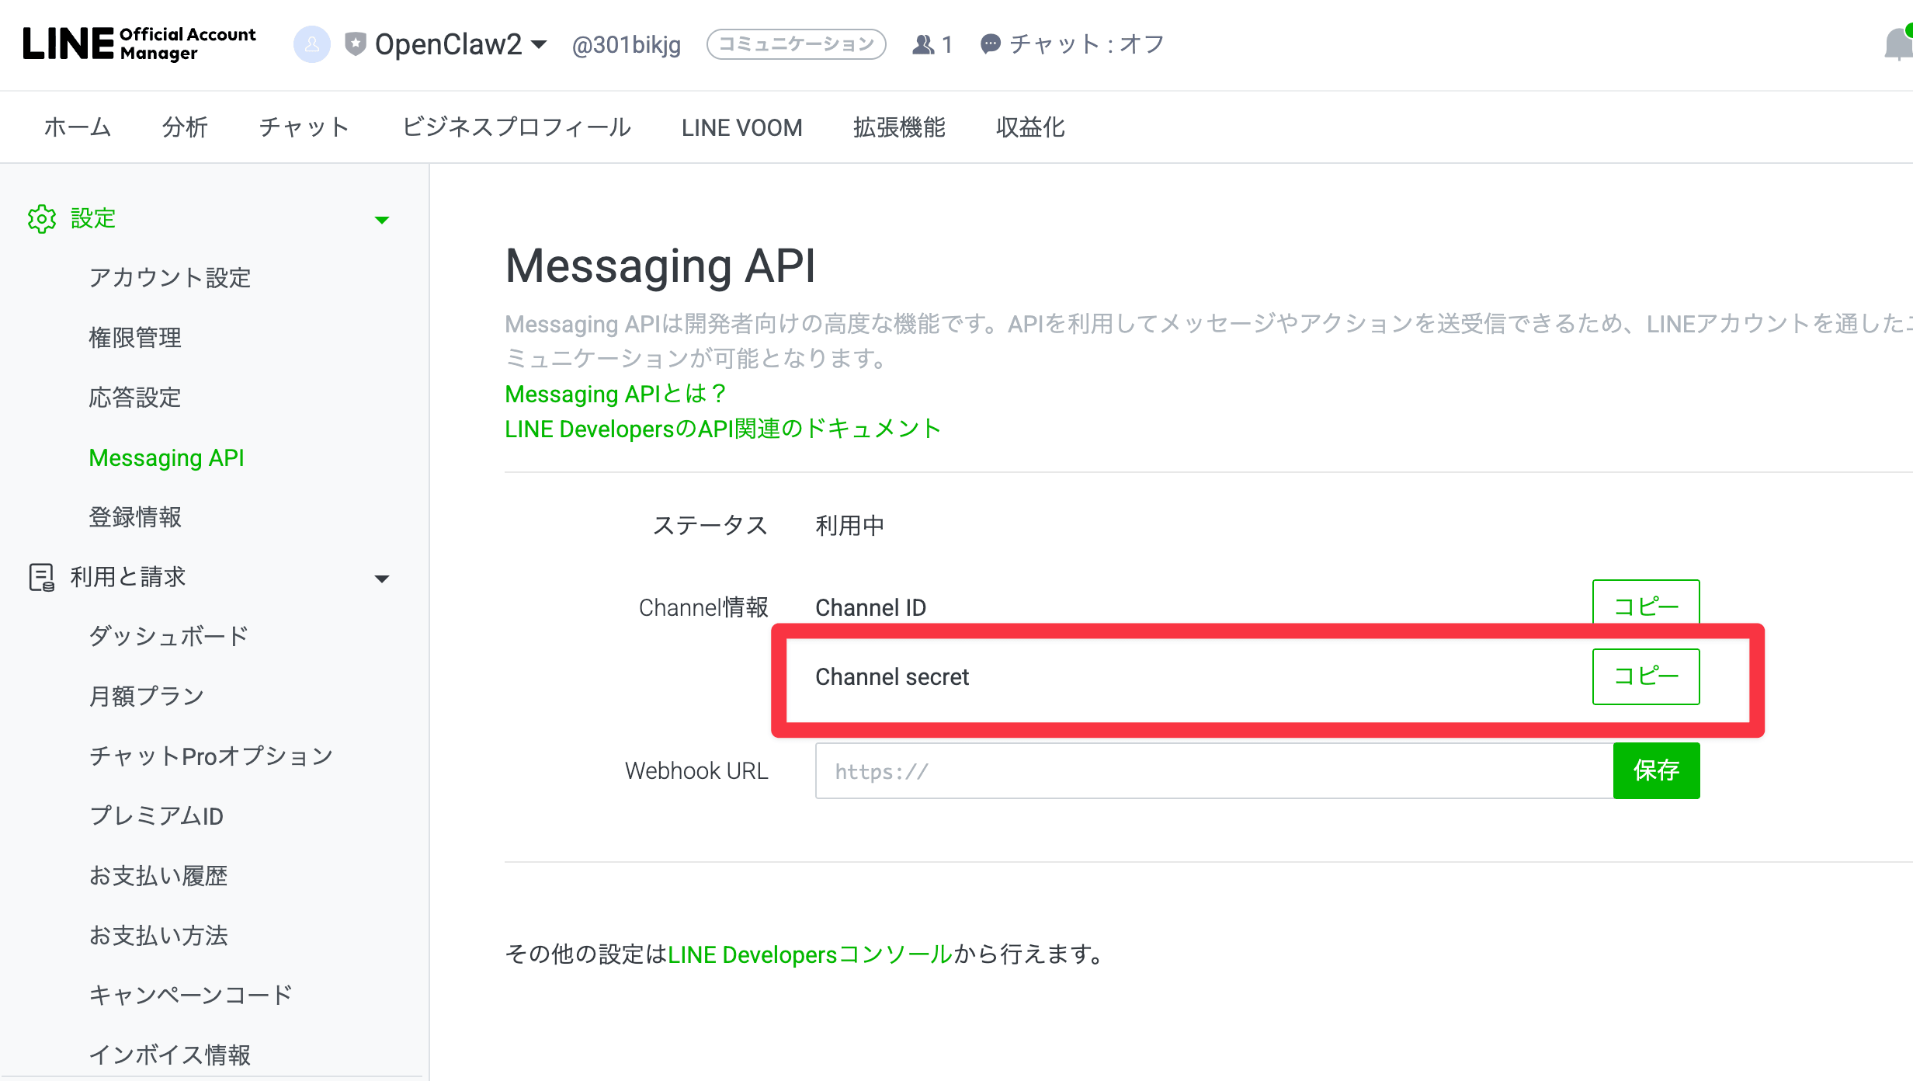Viewport: 1913px width, 1081px height.
Task: Click the friends count person icon
Action: point(923,44)
